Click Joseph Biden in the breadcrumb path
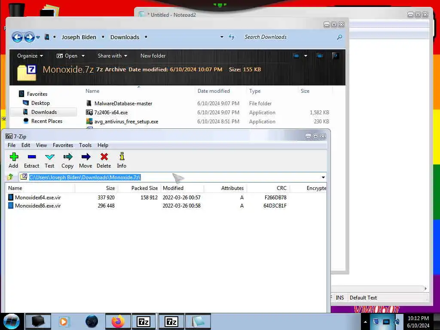The width and height of the screenshot is (440, 330). tap(79, 37)
